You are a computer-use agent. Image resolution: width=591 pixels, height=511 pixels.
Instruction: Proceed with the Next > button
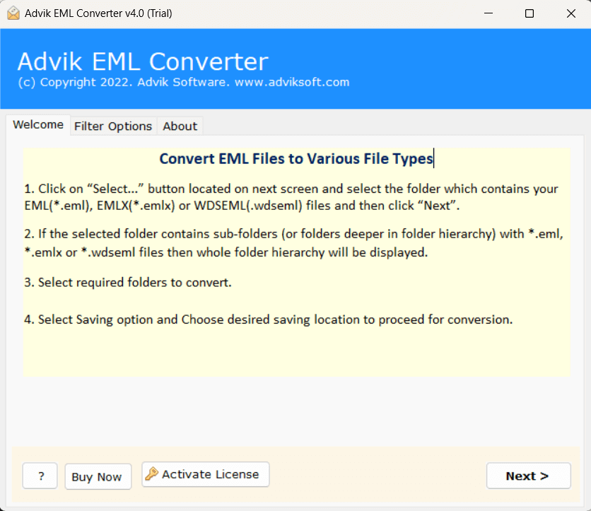[x=528, y=476]
